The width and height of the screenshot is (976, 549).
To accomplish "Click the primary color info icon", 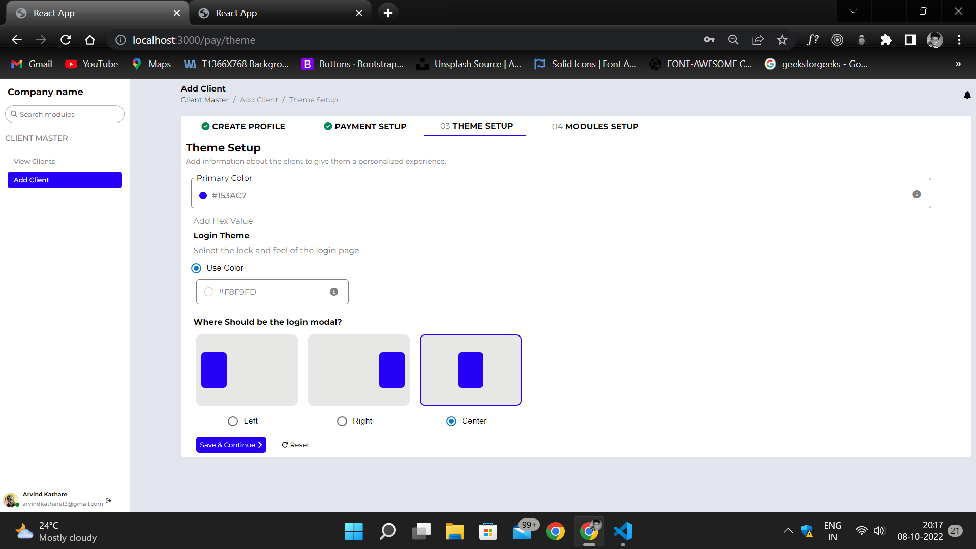I will [x=917, y=194].
